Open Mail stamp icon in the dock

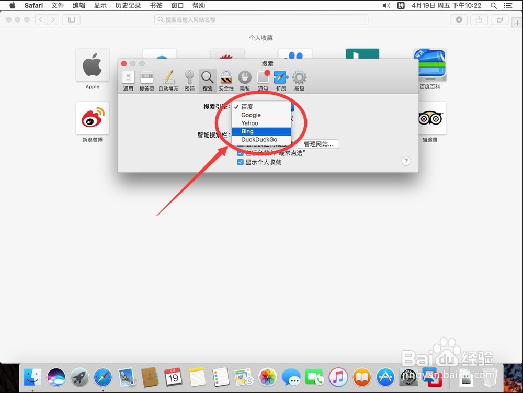[127, 377]
